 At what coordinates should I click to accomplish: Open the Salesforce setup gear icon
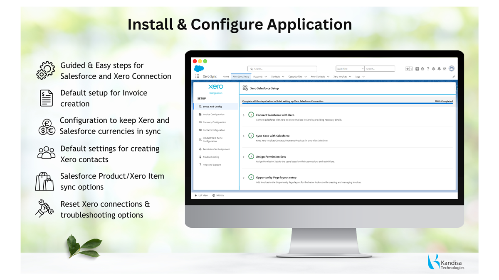click(433, 69)
